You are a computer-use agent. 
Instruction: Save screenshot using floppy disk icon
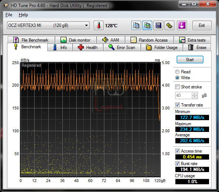click(158, 25)
